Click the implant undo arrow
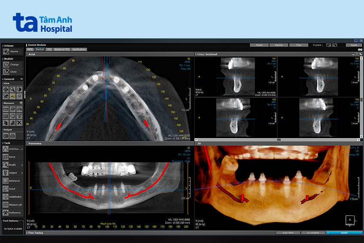The height and width of the screenshot is (243, 364). (329, 45)
